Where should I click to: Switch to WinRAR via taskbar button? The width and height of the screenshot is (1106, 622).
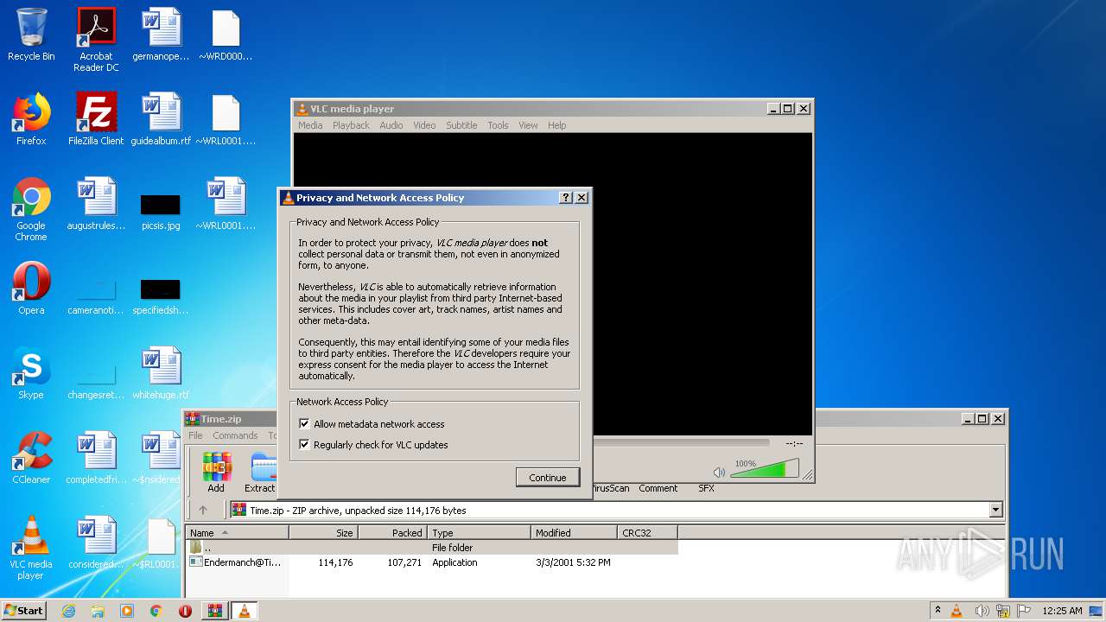pyautogui.click(x=214, y=611)
